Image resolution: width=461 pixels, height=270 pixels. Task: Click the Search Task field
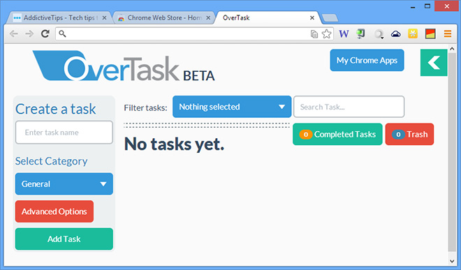[349, 107]
